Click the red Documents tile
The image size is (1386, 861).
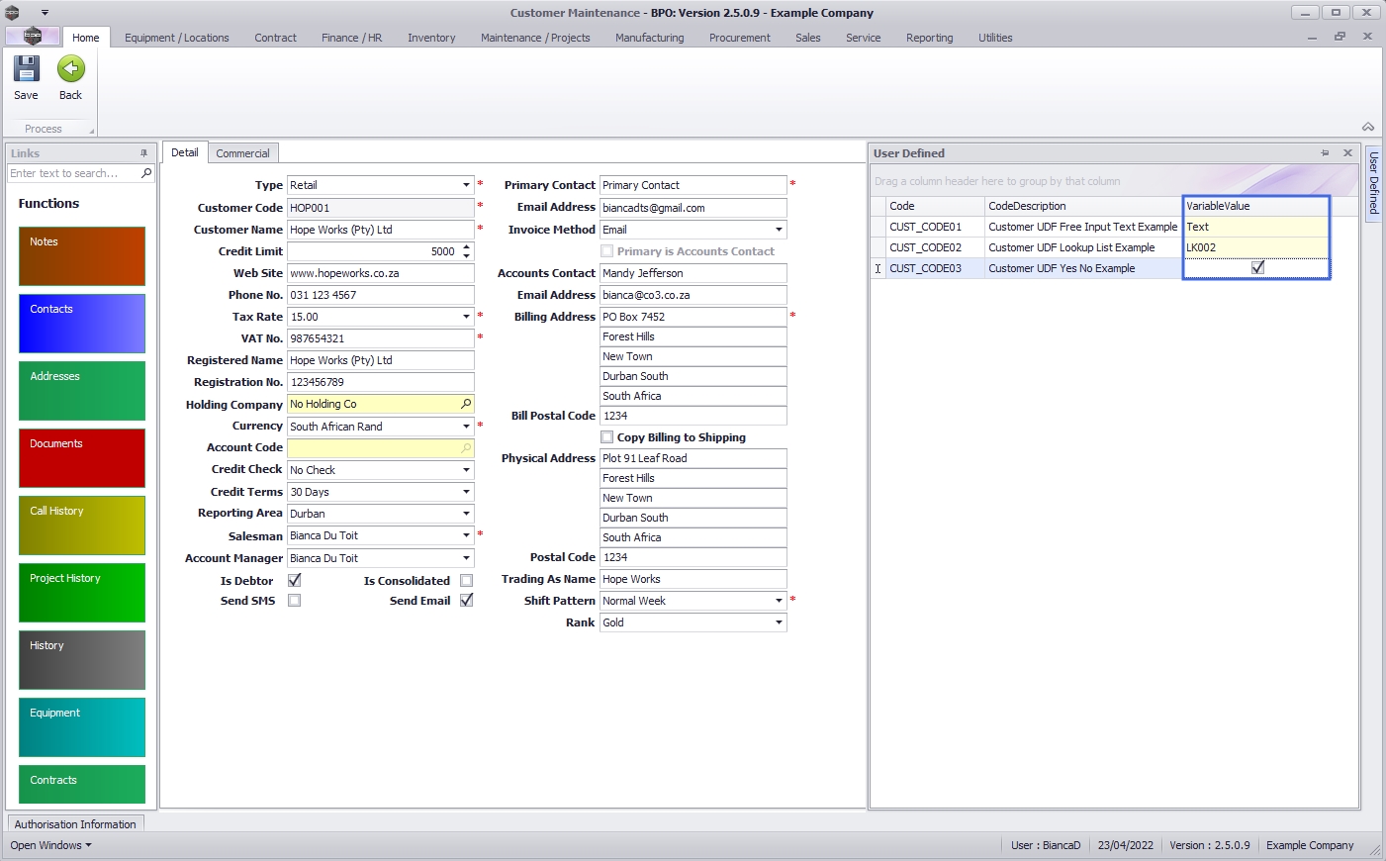pyautogui.click(x=82, y=458)
